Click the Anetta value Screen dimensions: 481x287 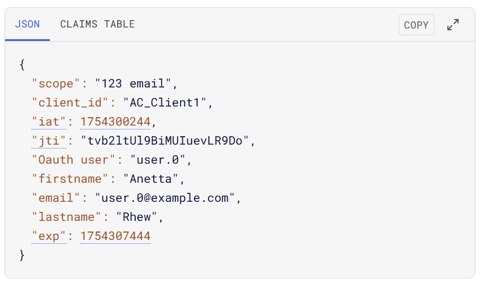click(x=151, y=179)
